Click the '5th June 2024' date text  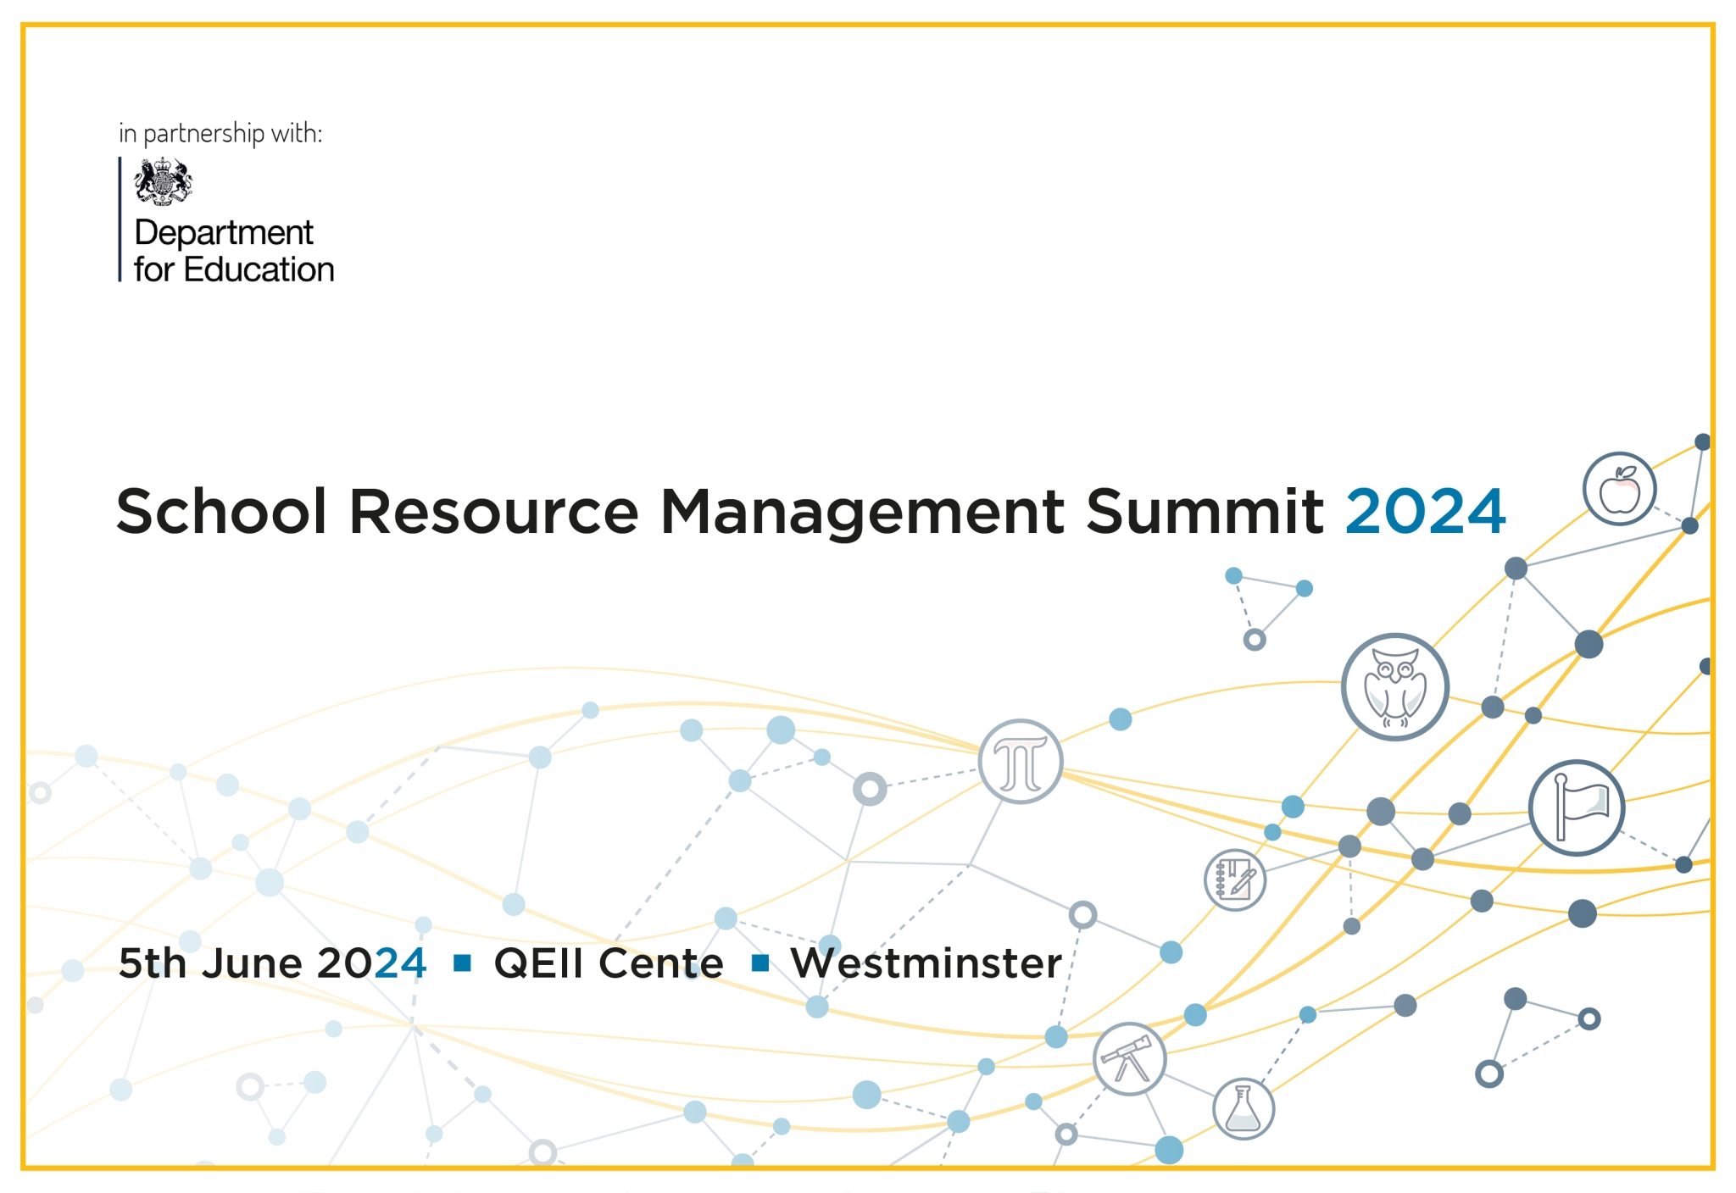point(272,963)
